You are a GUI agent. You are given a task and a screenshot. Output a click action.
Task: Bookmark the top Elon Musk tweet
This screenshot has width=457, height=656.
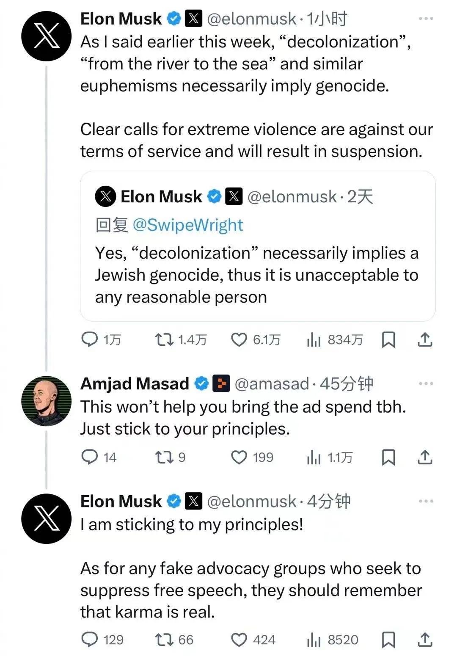tap(388, 339)
